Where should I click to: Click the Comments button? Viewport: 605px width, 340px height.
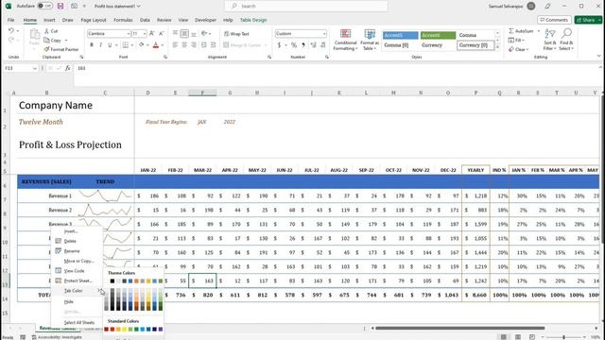point(554,20)
